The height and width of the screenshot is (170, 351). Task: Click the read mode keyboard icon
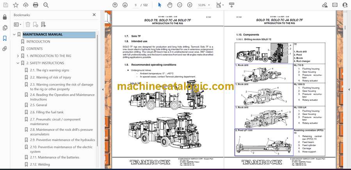point(232,5)
